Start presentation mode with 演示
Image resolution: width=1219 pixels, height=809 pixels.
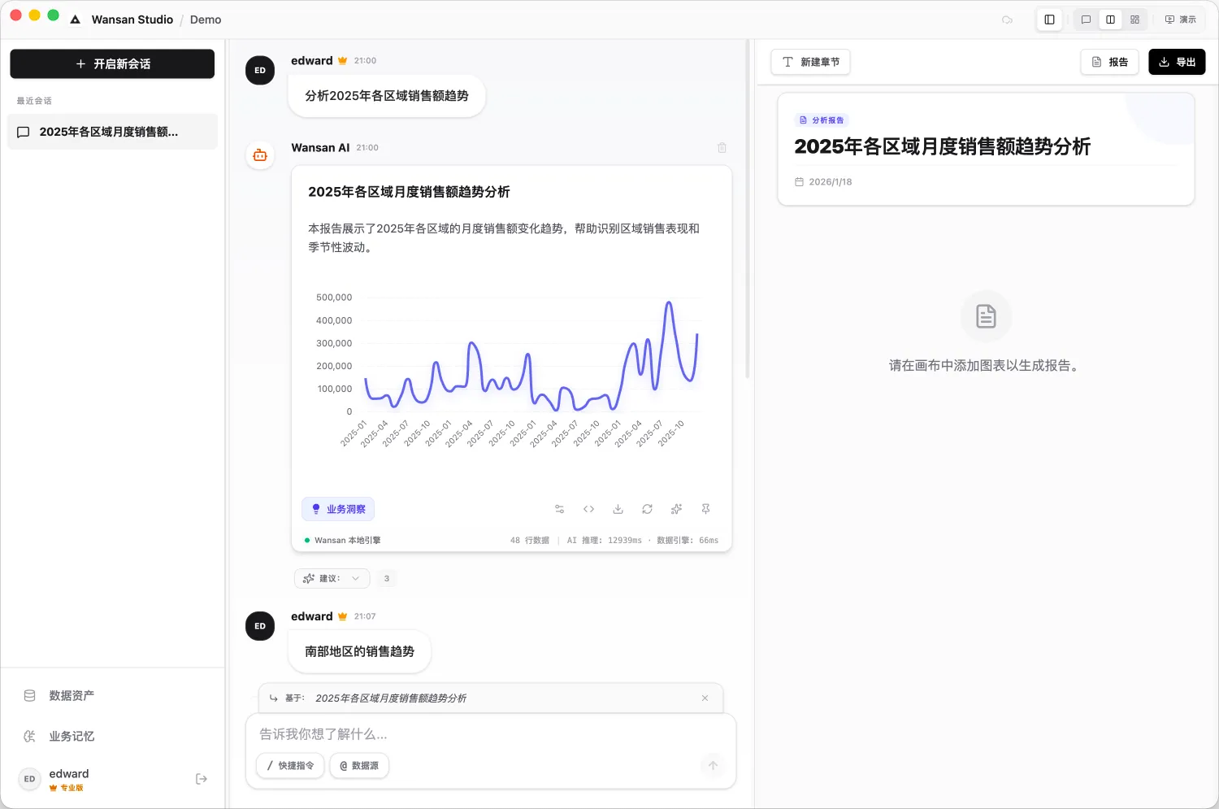pos(1180,19)
